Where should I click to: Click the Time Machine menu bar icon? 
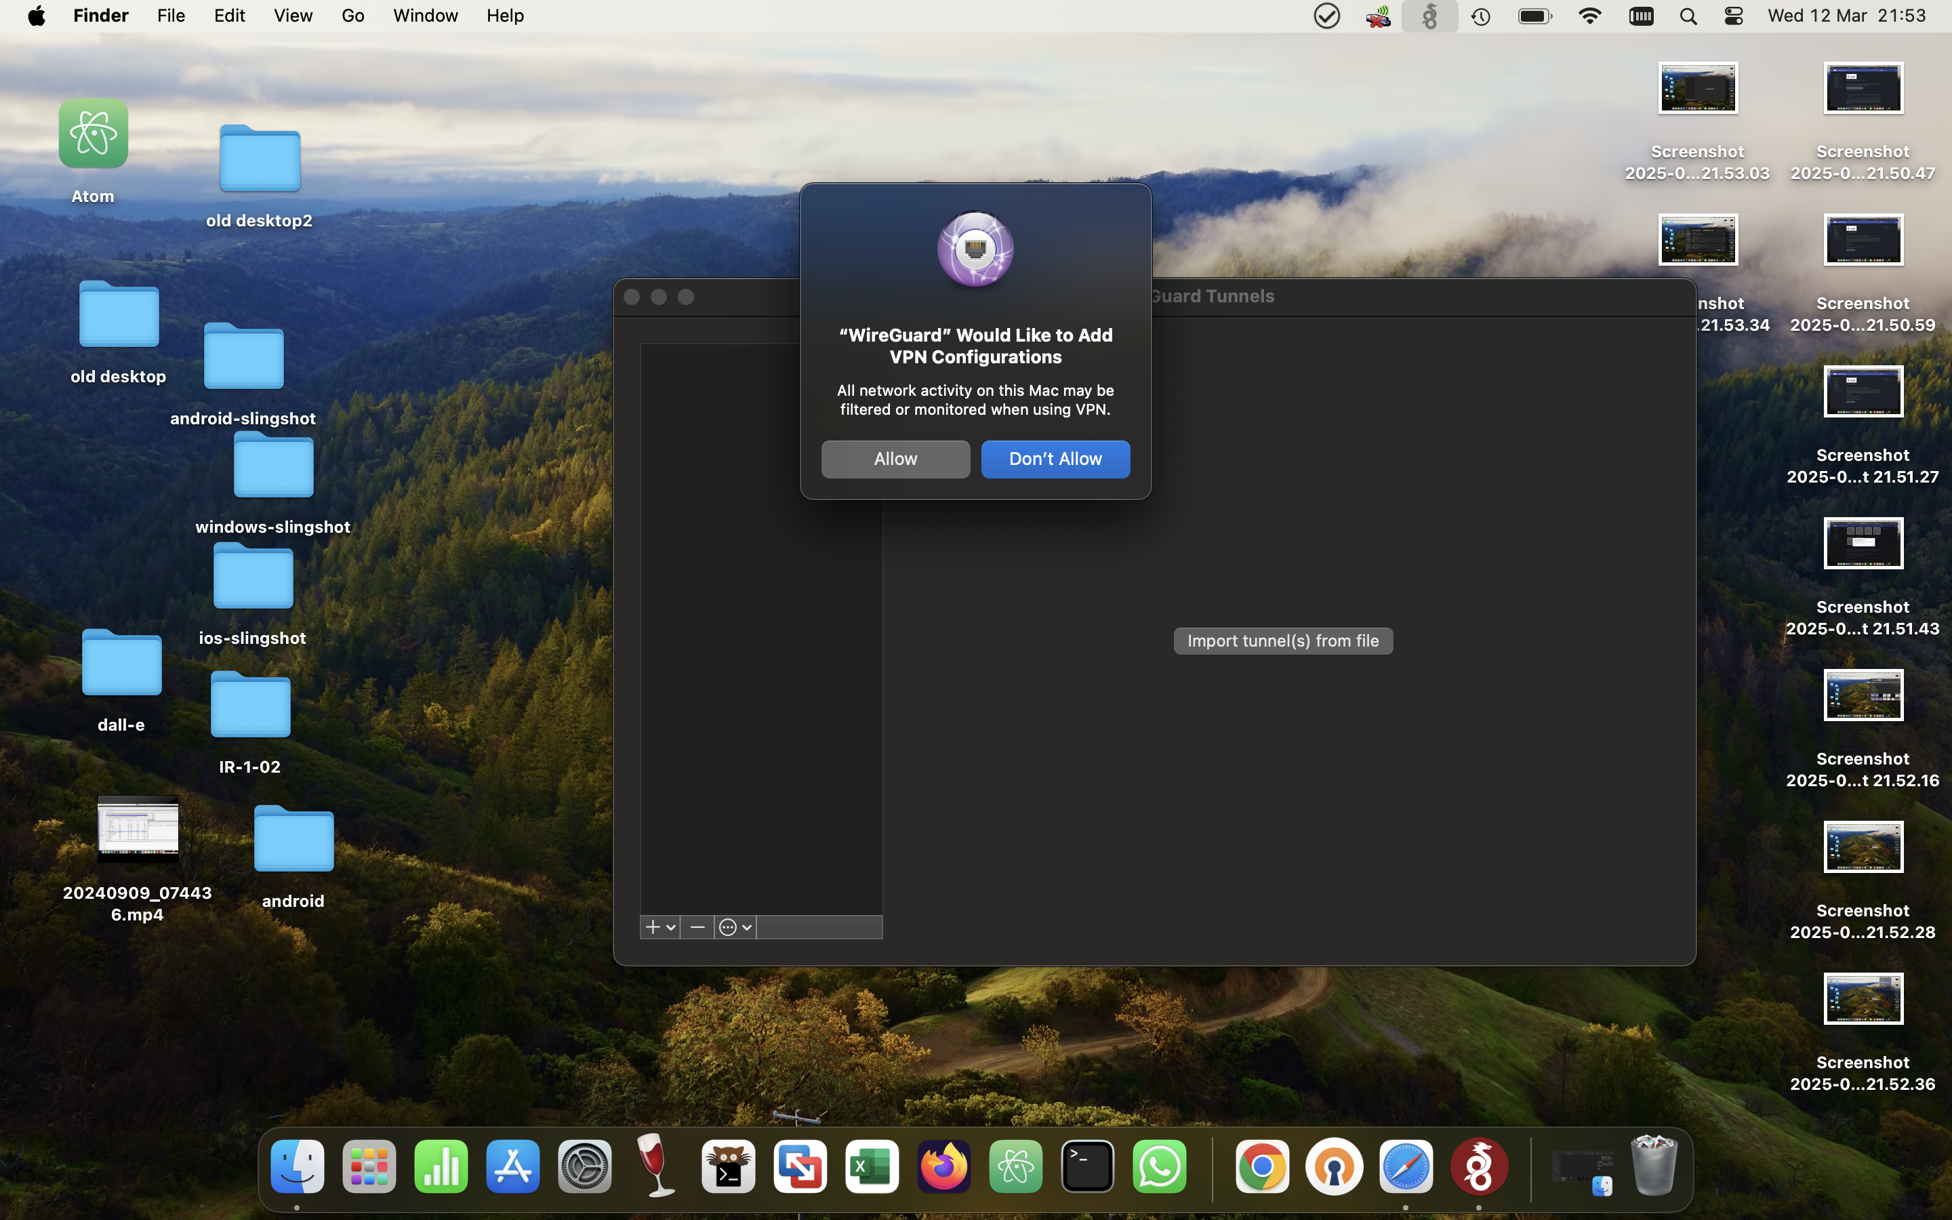pyautogui.click(x=1481, y=16)
